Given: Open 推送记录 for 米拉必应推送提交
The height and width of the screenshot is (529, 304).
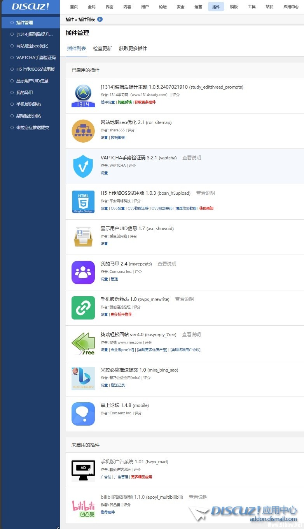Looking at the screenshot, I should tap(118, 385).
